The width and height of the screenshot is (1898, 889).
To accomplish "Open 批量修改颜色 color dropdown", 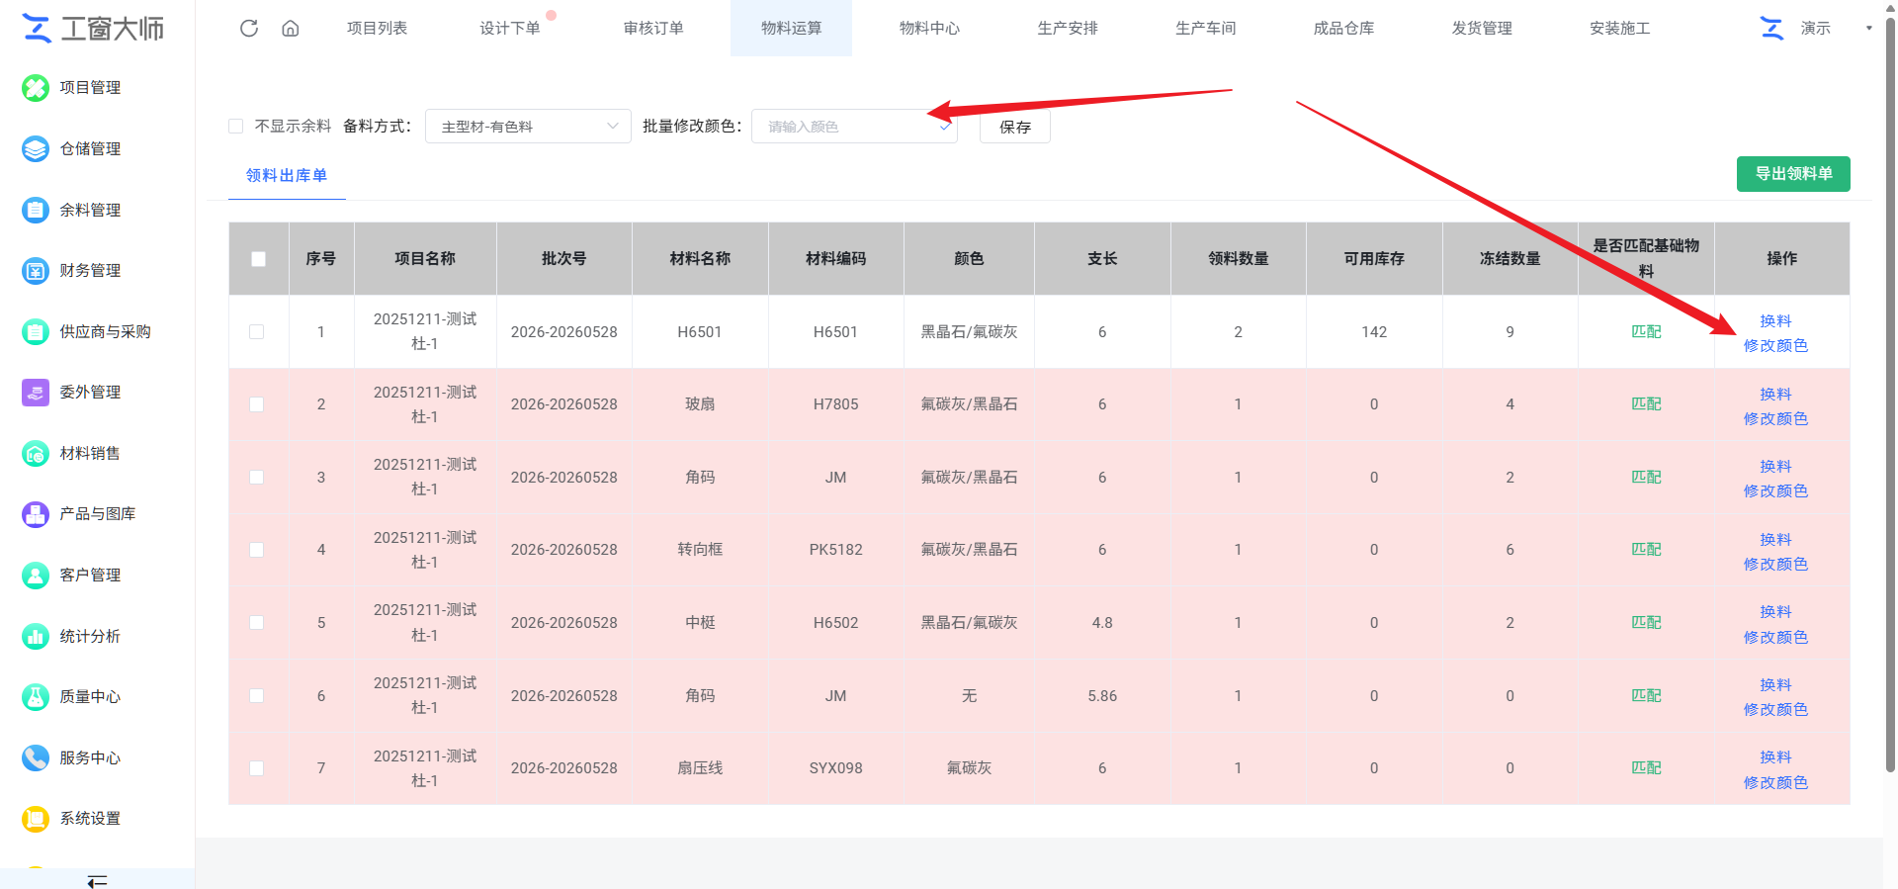I will (854, 127).
